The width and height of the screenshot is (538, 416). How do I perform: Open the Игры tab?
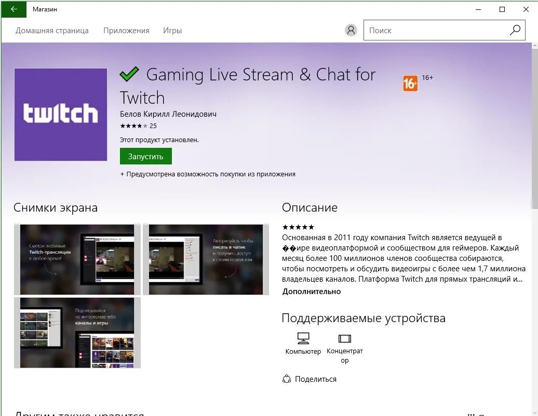(x=172, y=31)
